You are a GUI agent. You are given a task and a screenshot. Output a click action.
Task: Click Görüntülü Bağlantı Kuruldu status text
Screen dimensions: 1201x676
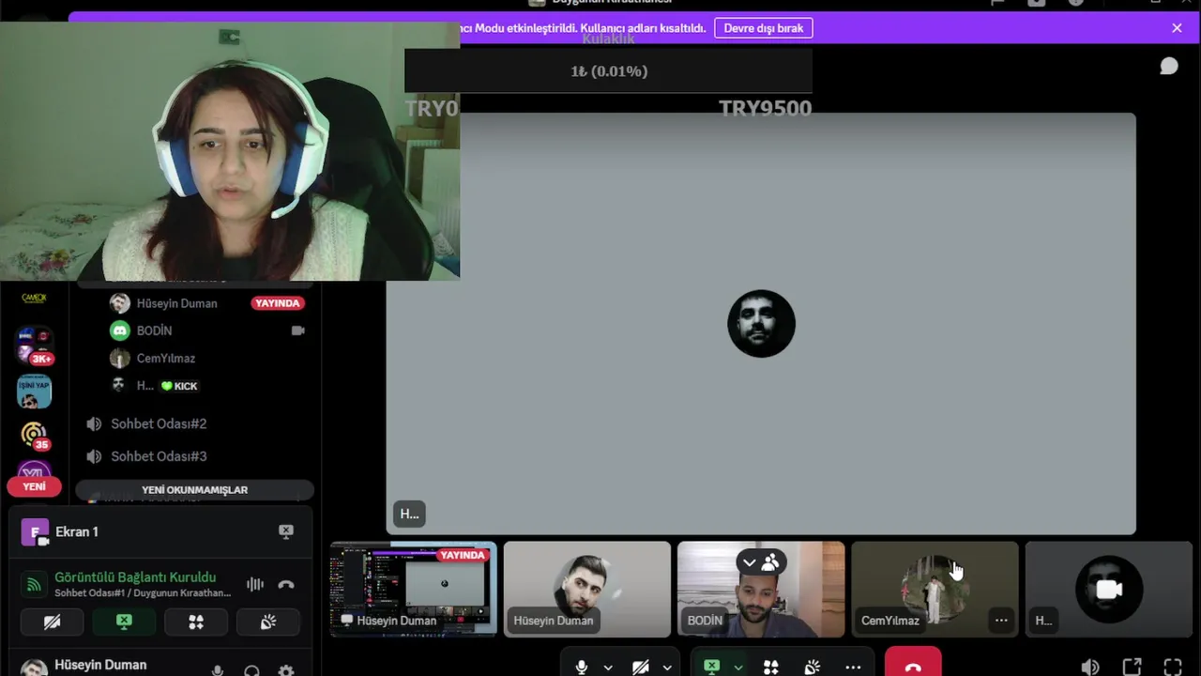tap(135, 577)
